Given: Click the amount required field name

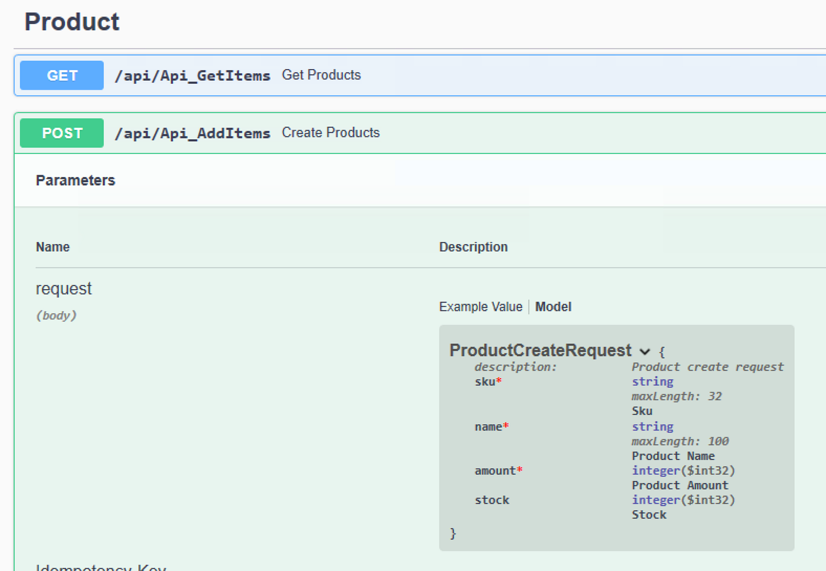Looking at the screenshot, I should (x=499, y=471).
